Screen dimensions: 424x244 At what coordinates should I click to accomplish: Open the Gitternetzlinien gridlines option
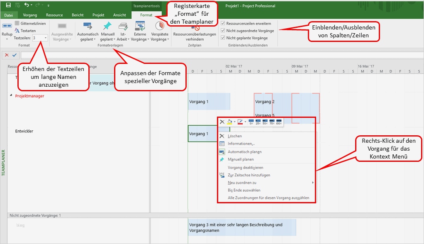[x=30, y=23]
